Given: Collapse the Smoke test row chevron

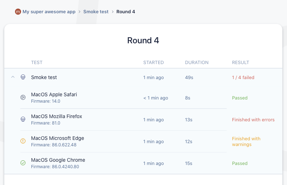Looking at the screenshot, I should tap(13, 77).
